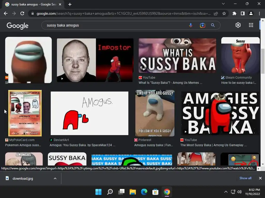Close the sussy baka amogus tab
Screen dimensions: 265x198
click(x=60, y=4)
